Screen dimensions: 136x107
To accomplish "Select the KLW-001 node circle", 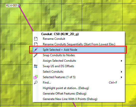I will click(19, 5).
